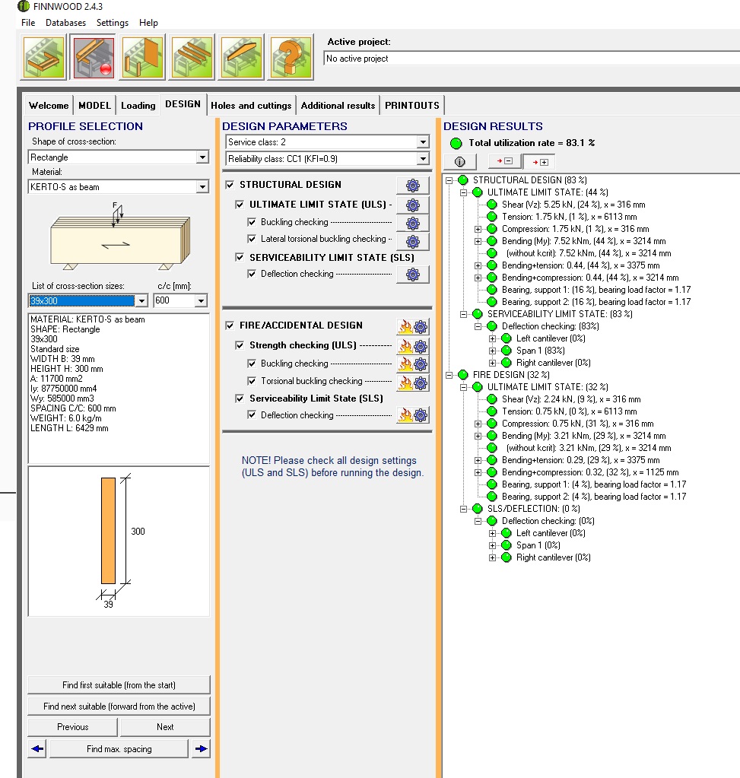Expand Bending+compression: 0.32 fire tree node
Screen dimensions: 740x778
tap(478, 472)
